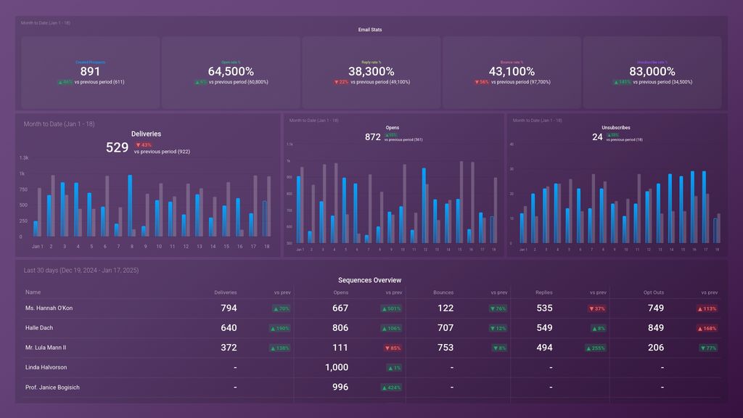Open the Mr. Lula Mann II sequence row
This screenshot has width=743, height=418.
pos(372,348)
